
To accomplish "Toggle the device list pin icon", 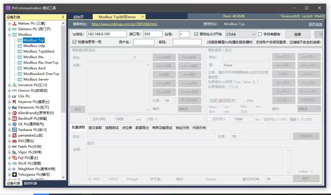I will (63, 17).
